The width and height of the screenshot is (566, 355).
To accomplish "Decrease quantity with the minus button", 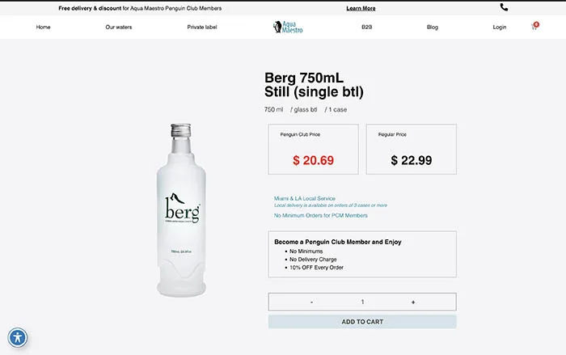I will point(311,302).
